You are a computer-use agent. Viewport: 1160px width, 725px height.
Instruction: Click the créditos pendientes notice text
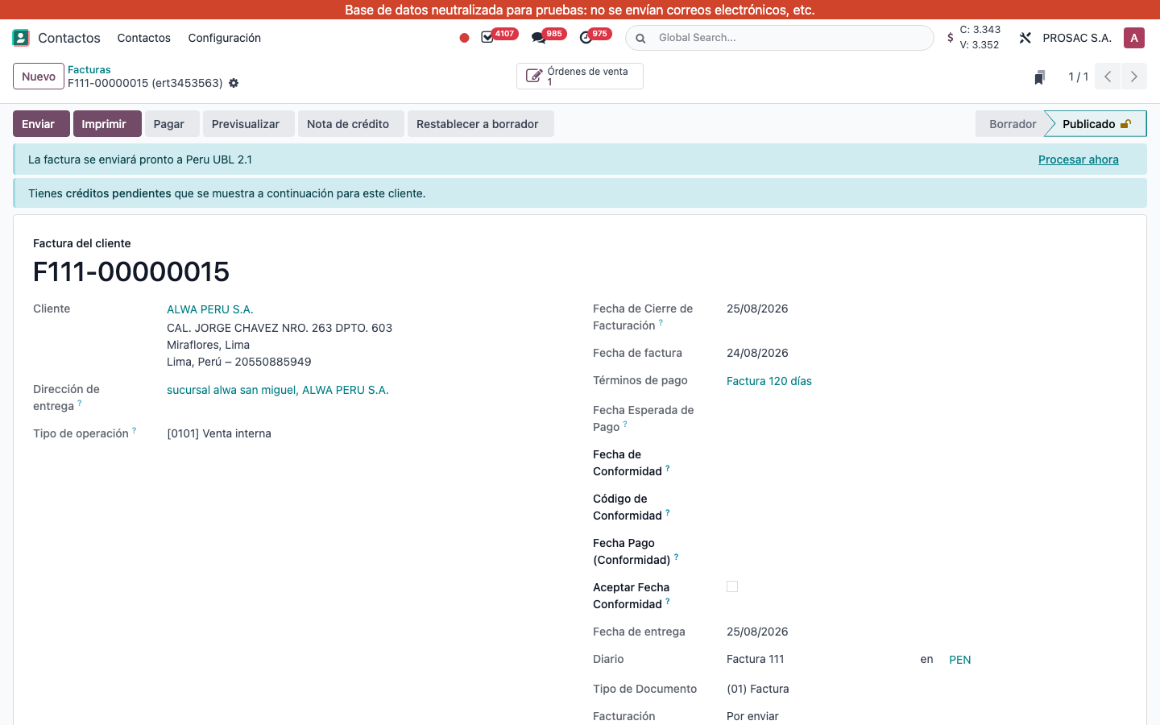click(118, 193)
